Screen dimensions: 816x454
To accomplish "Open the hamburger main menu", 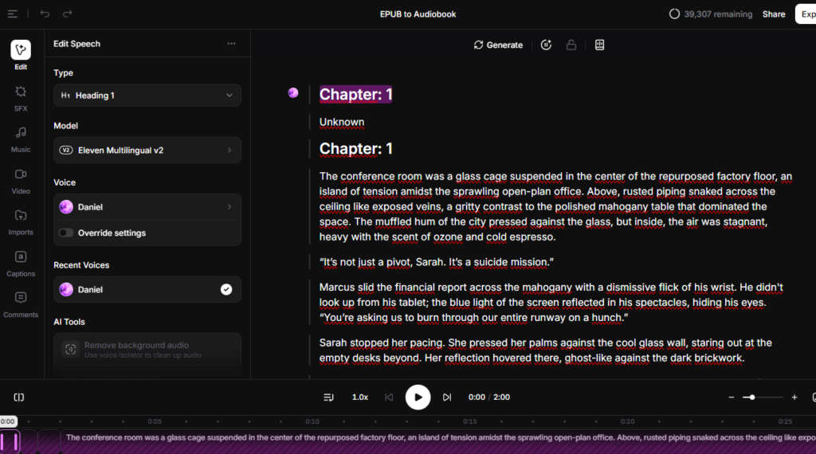I will point(13,14).
